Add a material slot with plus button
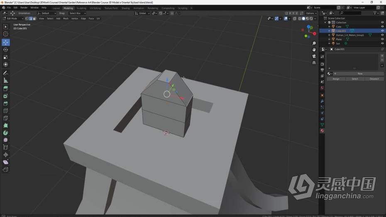The height and width of the screenshot is (217, 386). click(x=382, y=56)
